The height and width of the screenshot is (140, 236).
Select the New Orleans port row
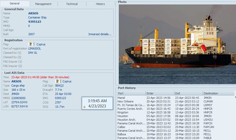click(176, 101)
